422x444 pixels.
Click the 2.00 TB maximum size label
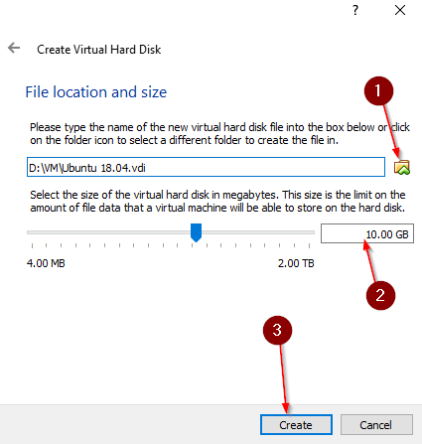(x=296, y=263)
